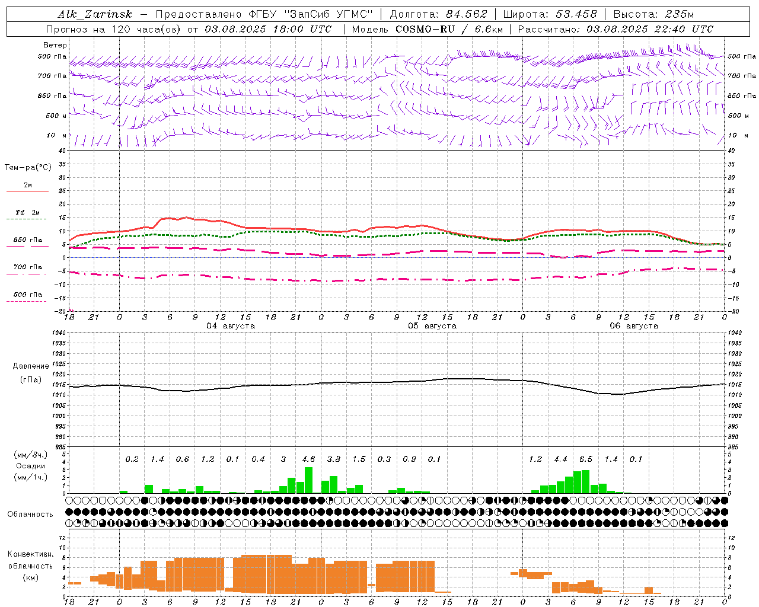Select the 4.6 precipitation total value
Image resolution: width=759 pixels, height=607 pixels.
[308, 459]
